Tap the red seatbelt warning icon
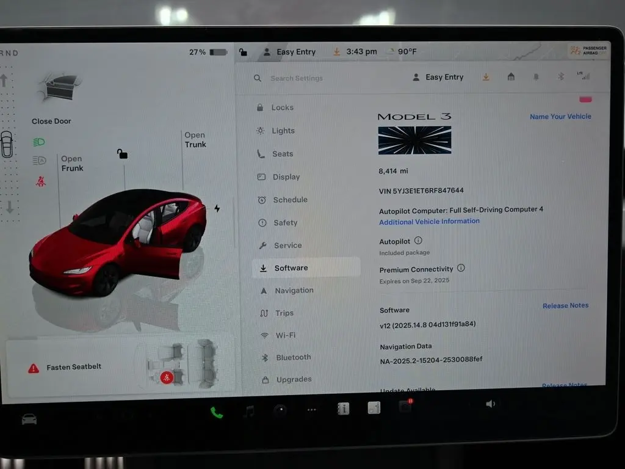 pos(41,182)
